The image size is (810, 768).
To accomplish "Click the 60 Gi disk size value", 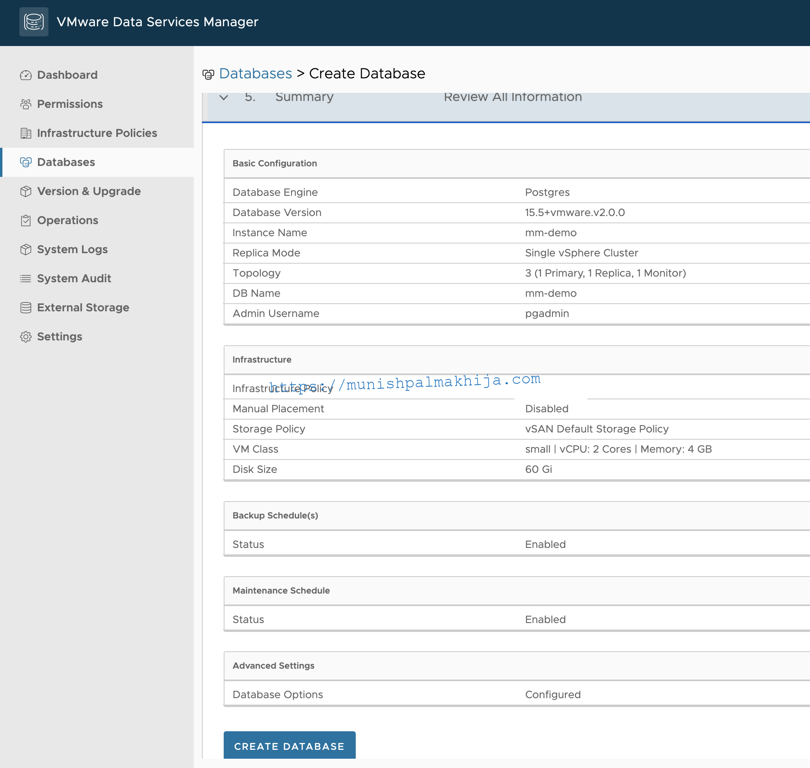I will [x=539, y=470].
